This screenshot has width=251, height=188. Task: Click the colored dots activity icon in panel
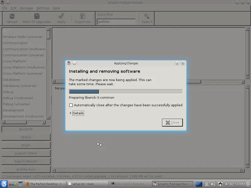(13, 184)
